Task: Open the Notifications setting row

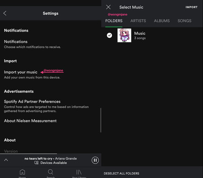Action: 32,44
